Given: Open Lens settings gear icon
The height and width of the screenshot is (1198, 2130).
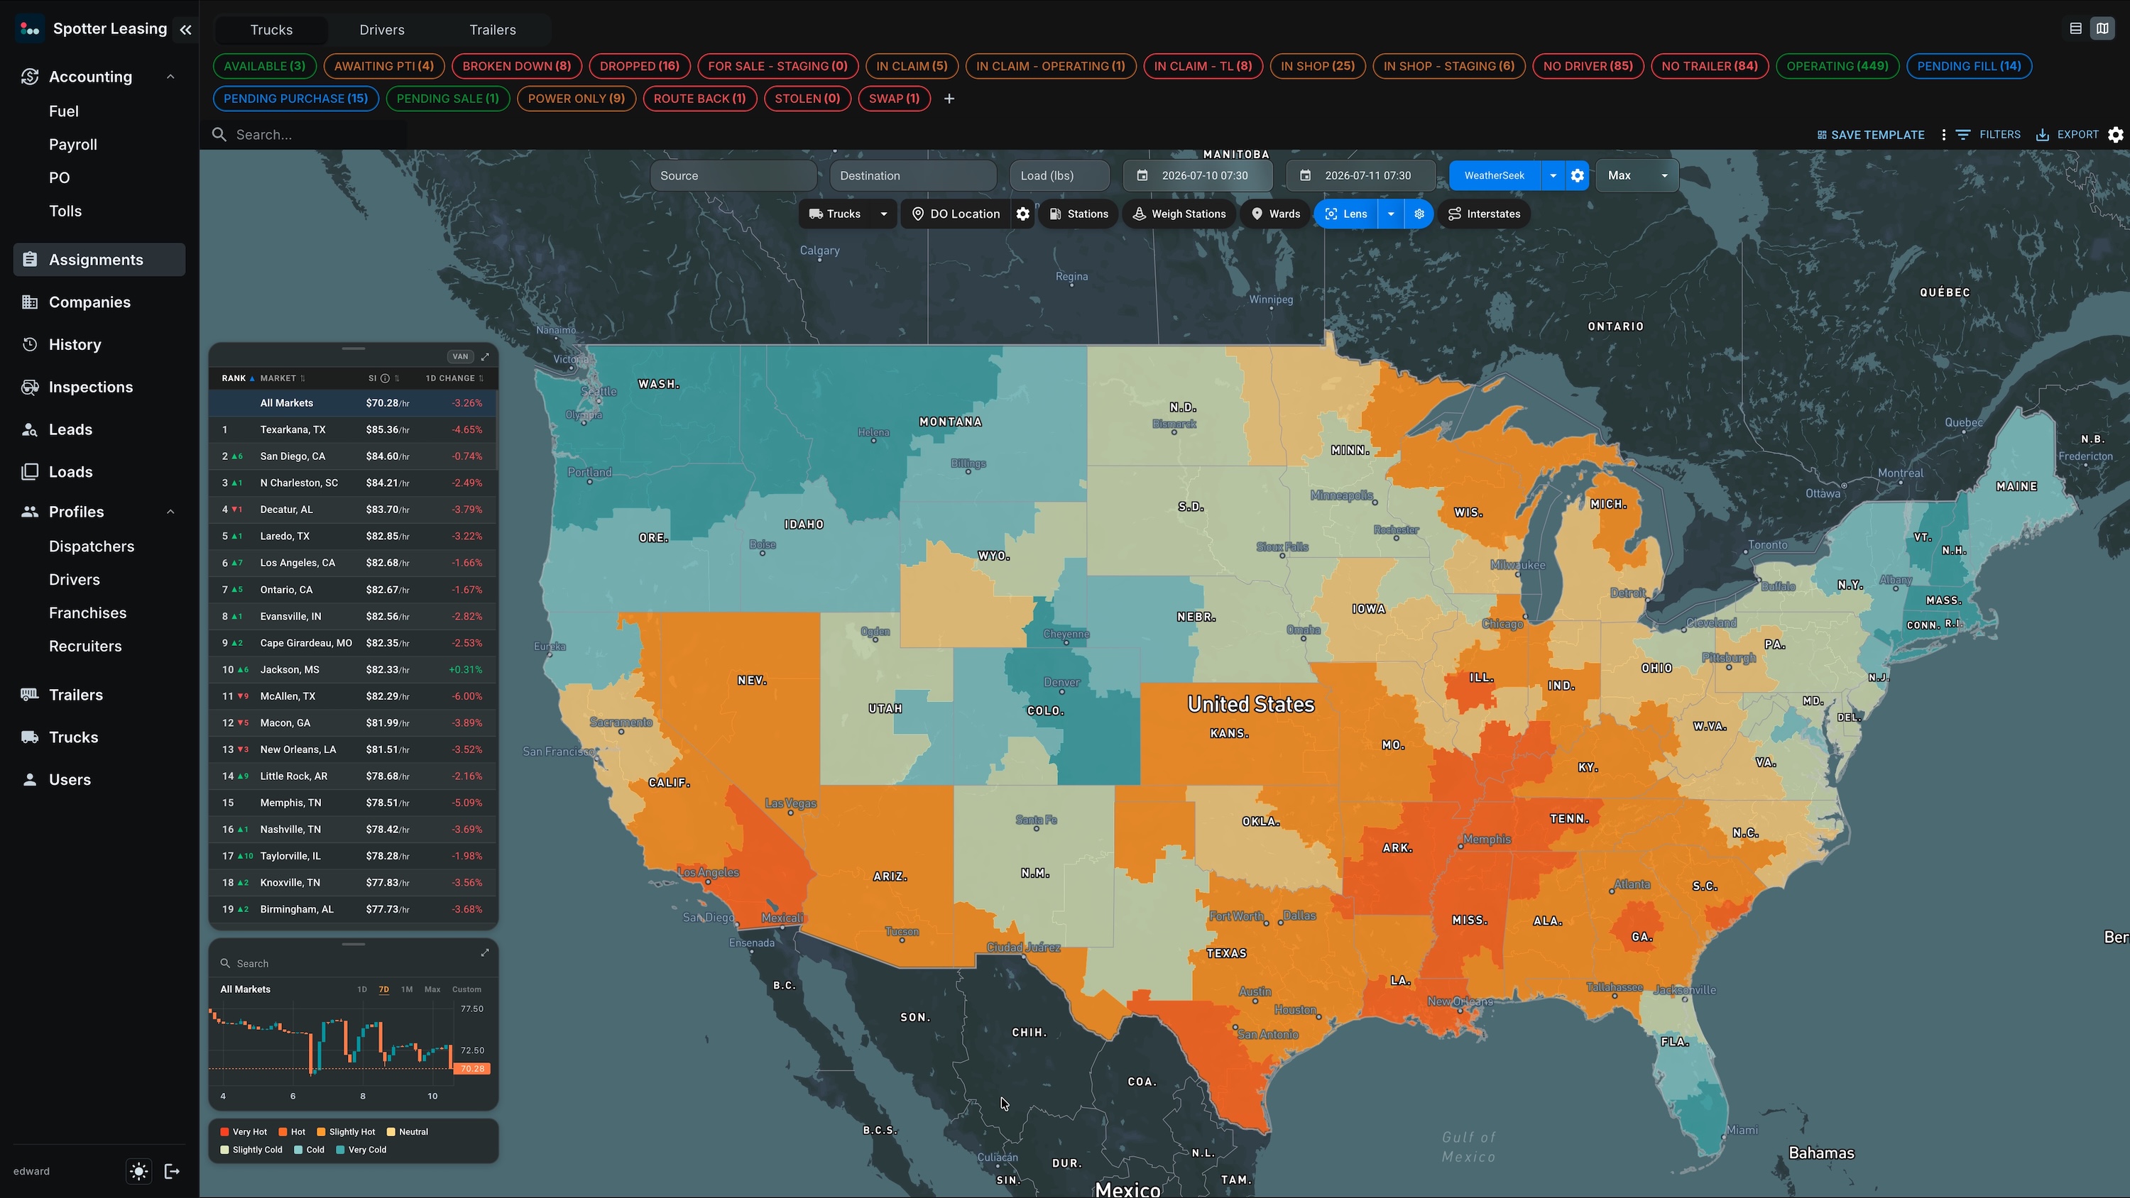Looking at the screenshot, I should click(1419, 214).
